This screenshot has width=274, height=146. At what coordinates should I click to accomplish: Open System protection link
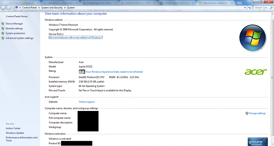point(15,33)
